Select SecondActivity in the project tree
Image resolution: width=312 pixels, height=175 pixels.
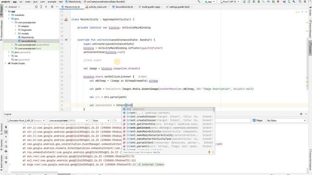coord(28,41)
